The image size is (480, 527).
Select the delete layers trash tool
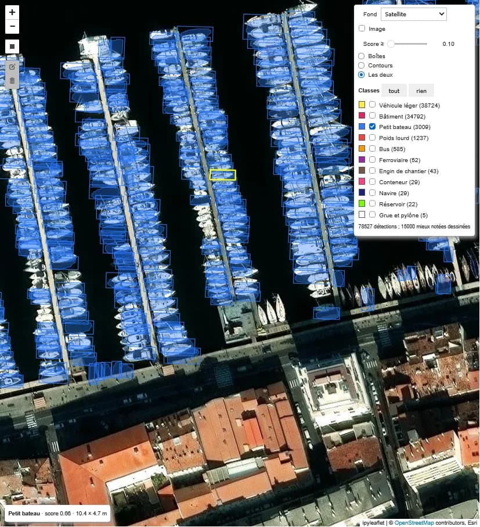[12, 81]
